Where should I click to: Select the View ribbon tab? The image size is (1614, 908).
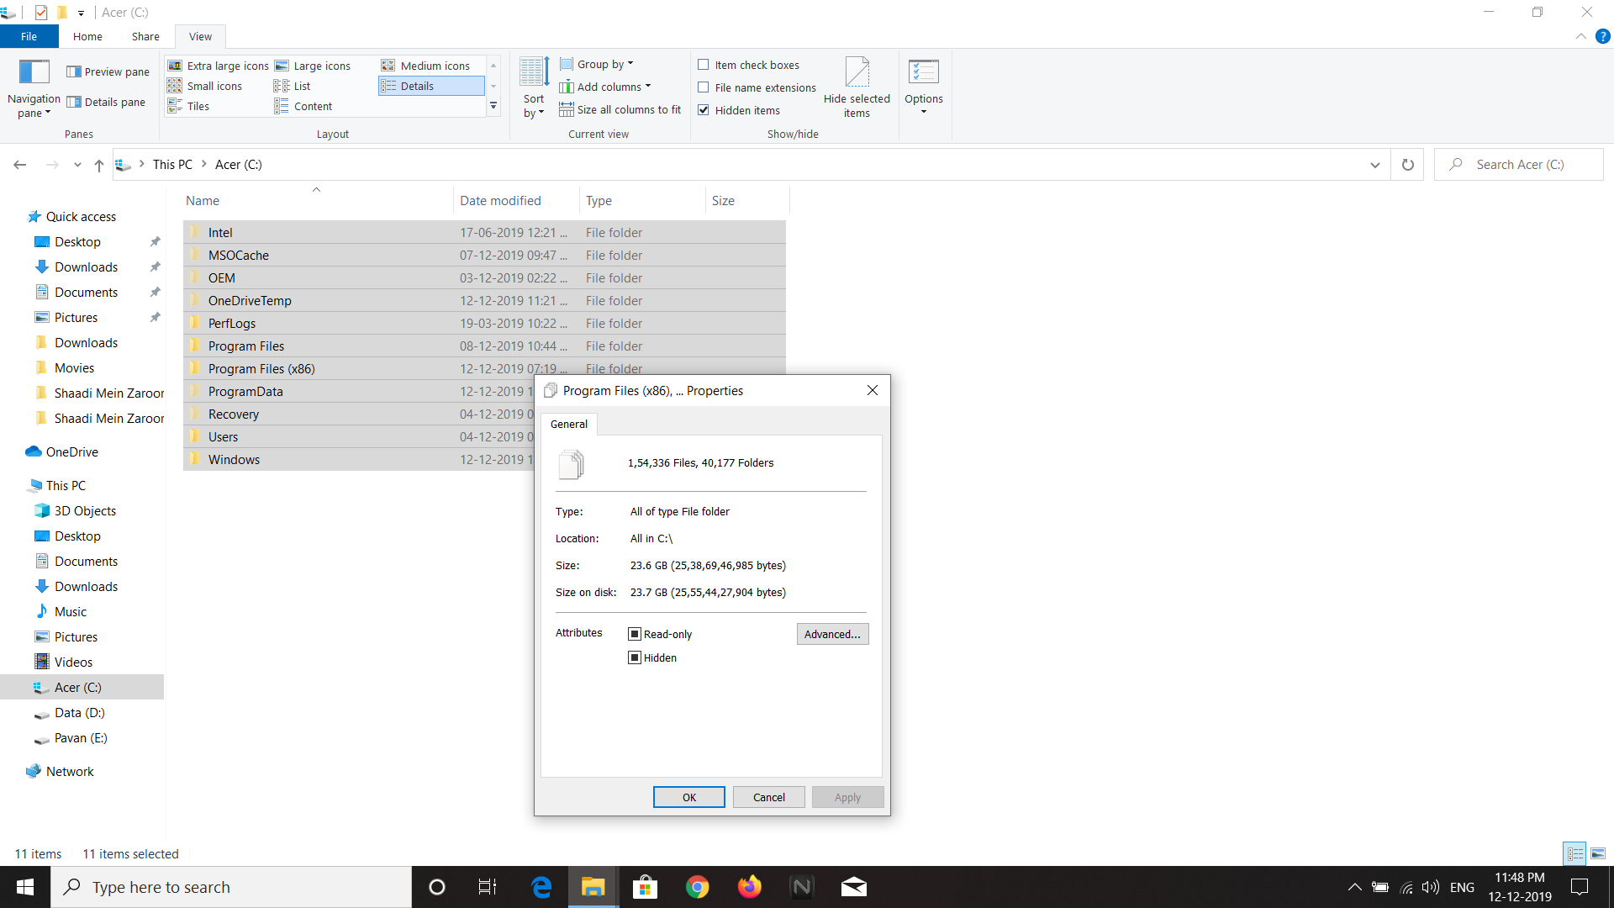pos(200,36)
